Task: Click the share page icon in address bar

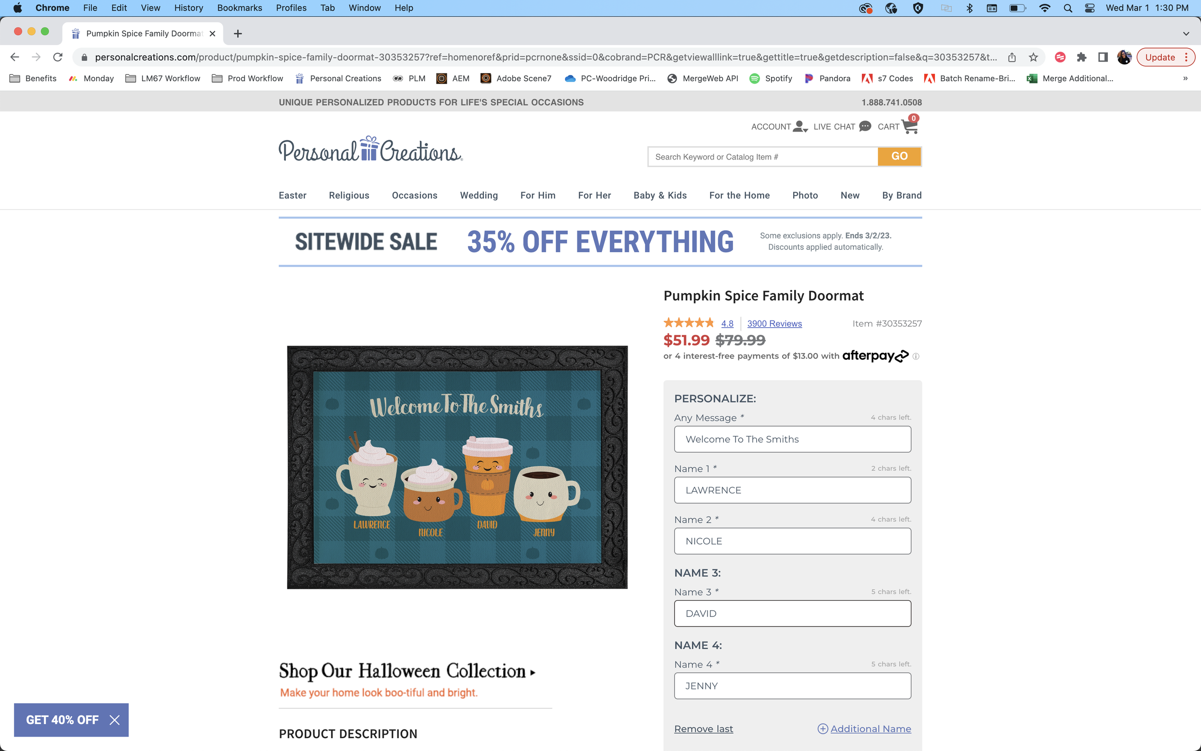Action: 1012,57
